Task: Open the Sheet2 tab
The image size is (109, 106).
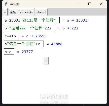Action: click(x=41, y=12)
